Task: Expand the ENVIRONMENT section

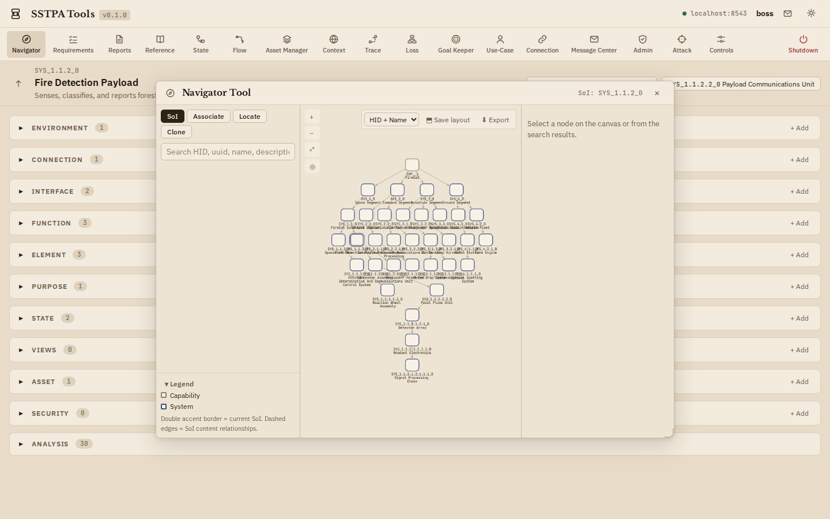Action: point(21,128)
